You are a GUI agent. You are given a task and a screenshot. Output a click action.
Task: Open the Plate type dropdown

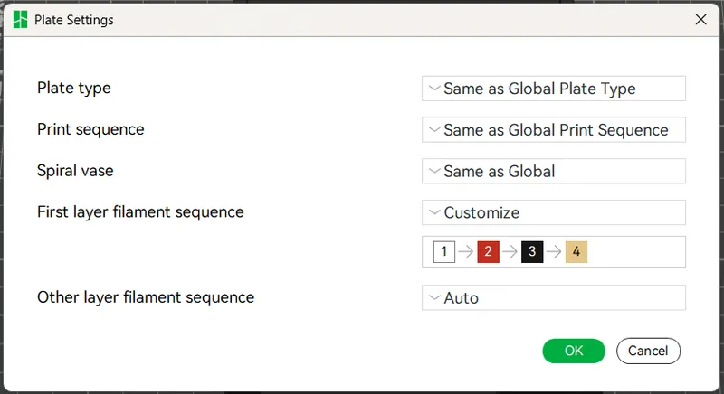[554, 89]
